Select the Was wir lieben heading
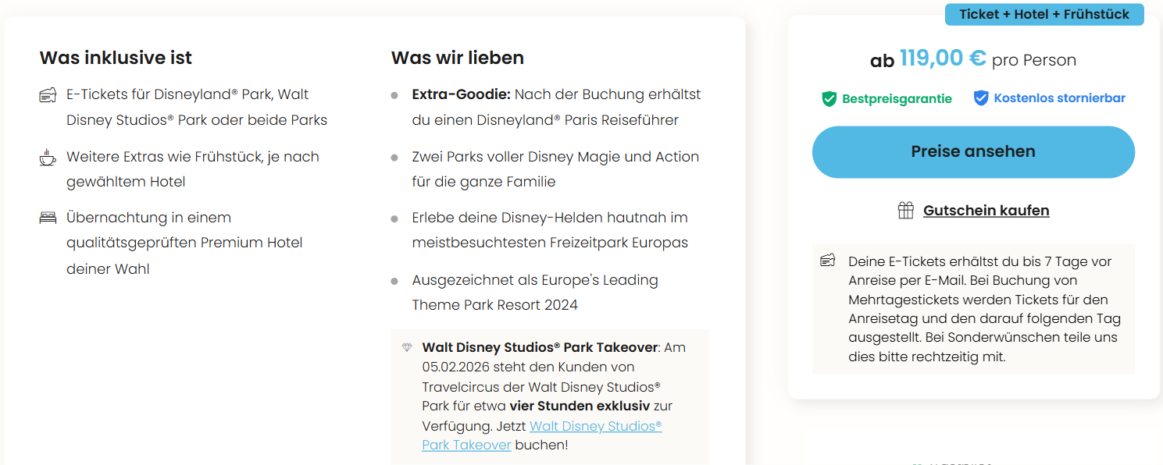The image size is (1163, 465). coord(457,58)
